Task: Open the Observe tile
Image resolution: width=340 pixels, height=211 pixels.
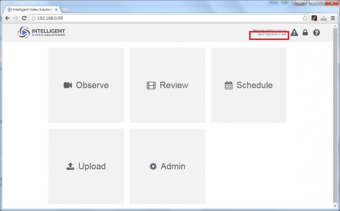Action: [86, 85]
